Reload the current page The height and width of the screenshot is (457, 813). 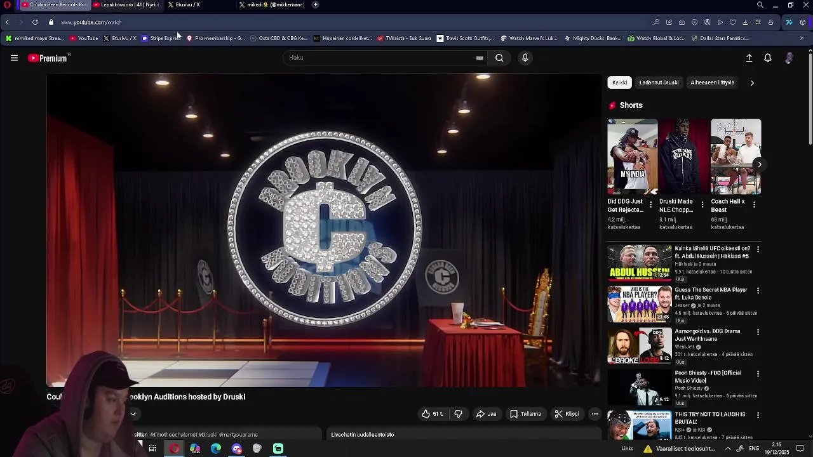pyautogui.click(x=35, y=22)
